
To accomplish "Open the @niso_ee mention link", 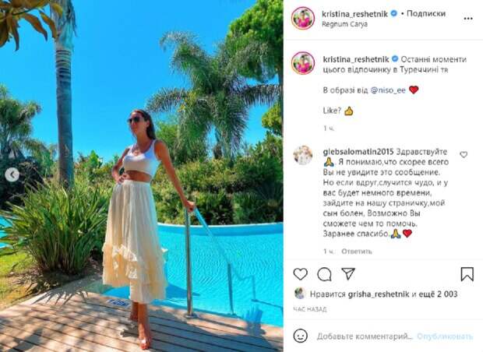I will tap(388, 90).
